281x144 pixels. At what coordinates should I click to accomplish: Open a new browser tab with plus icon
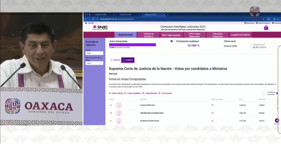(x=168, y=15)
